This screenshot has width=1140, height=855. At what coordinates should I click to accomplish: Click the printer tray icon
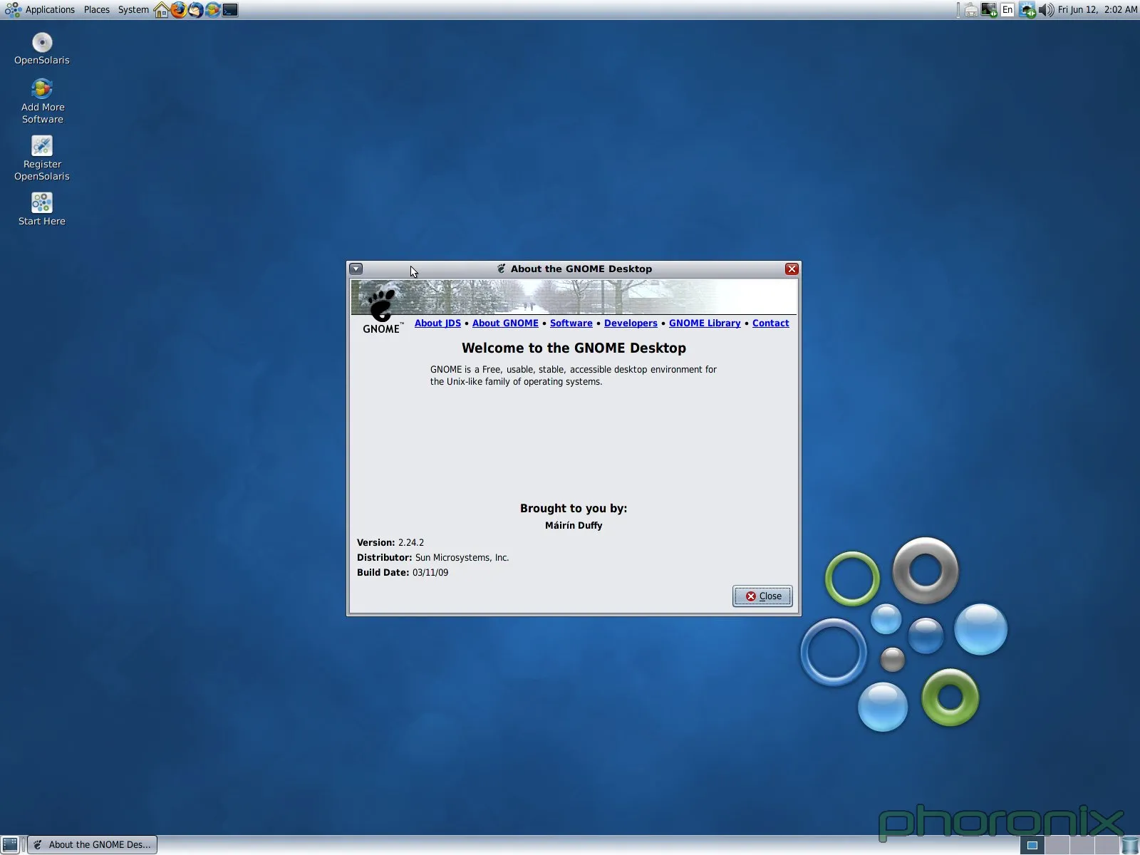pos(970,10)
